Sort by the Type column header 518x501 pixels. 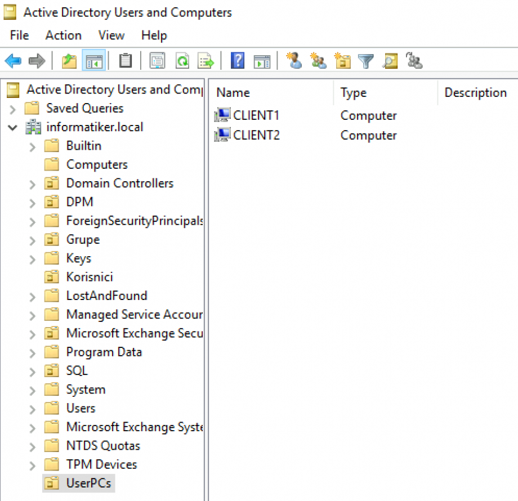coord(353,92)
